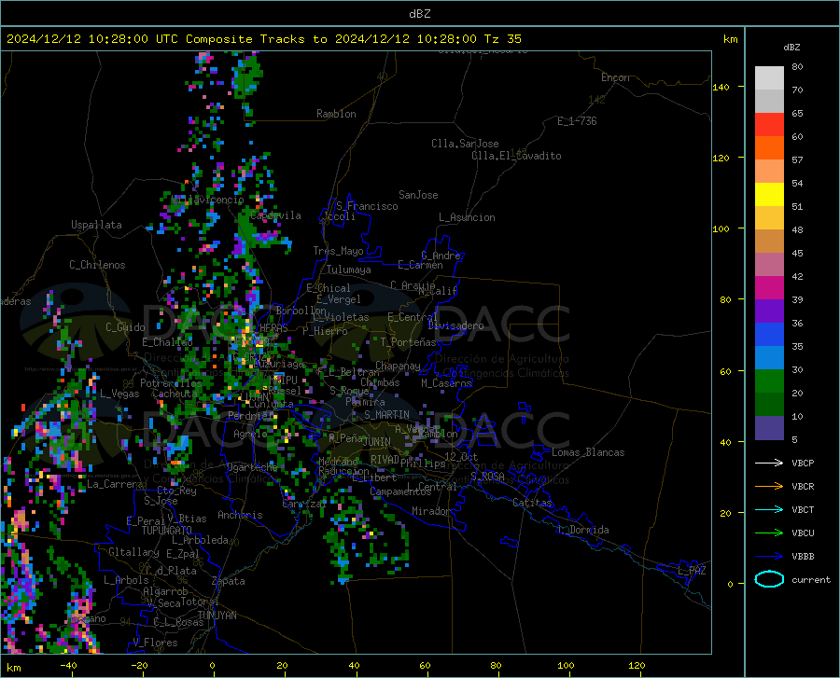
Task: Click the 100 km vertical axis tick
Action: point(721,228)
